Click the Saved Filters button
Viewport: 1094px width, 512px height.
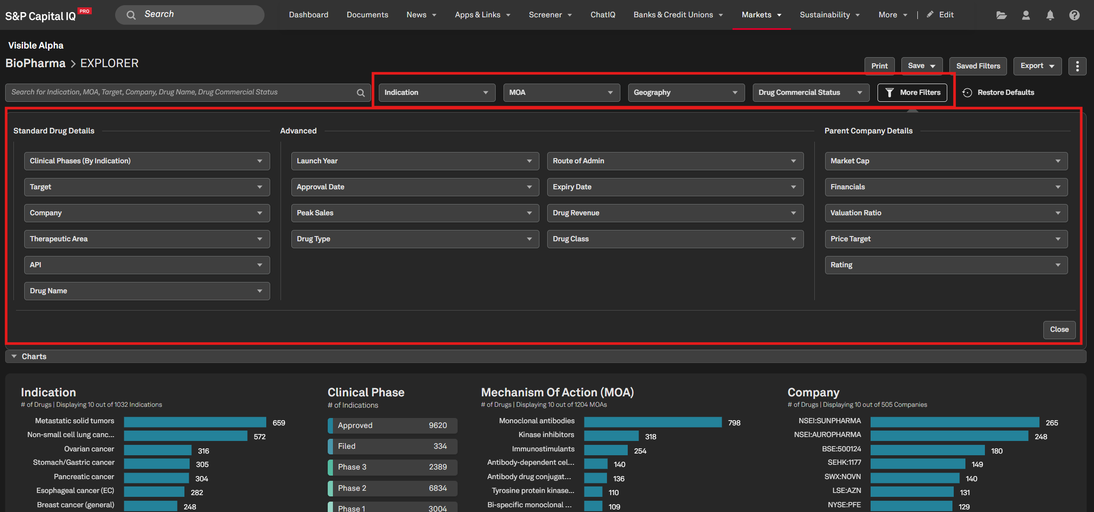[x=978, y=66]
